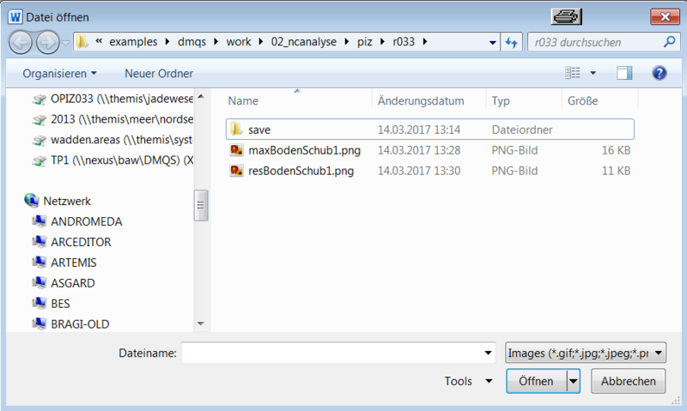This screenshot has width=687, height=411.
Task: Click the change view icon
Action: [x=574, y=74]
